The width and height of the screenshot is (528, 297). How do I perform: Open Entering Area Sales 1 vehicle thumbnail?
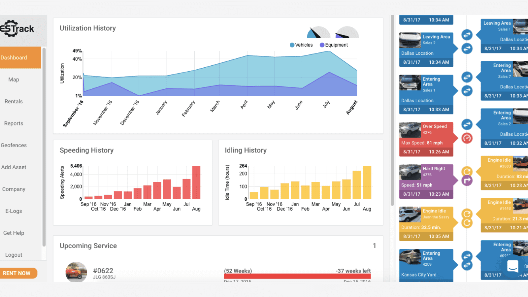410,82
